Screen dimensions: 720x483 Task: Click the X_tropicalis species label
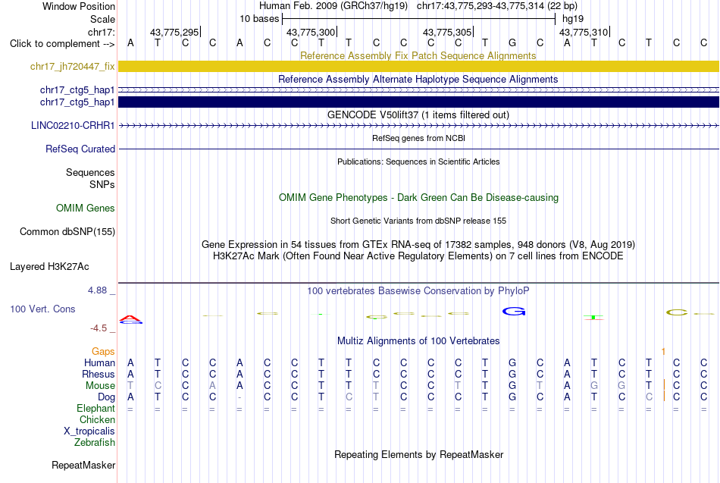point(89,431)
